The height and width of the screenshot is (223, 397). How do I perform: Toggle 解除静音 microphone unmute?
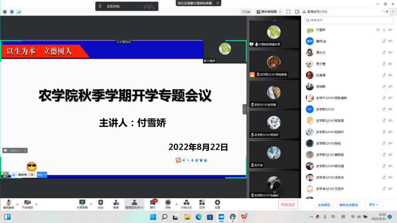8,202
